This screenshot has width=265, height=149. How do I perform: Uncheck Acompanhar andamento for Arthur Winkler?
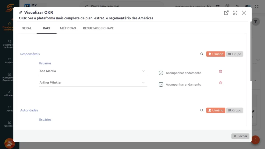(x=161, y=84)
